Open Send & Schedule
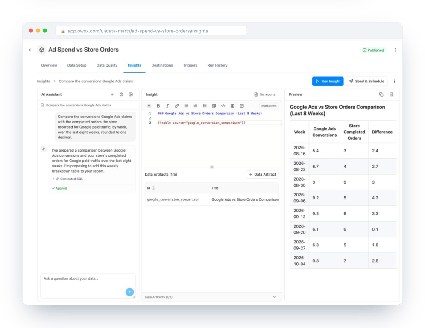This screenshot has height=328, width=425. 367,81
